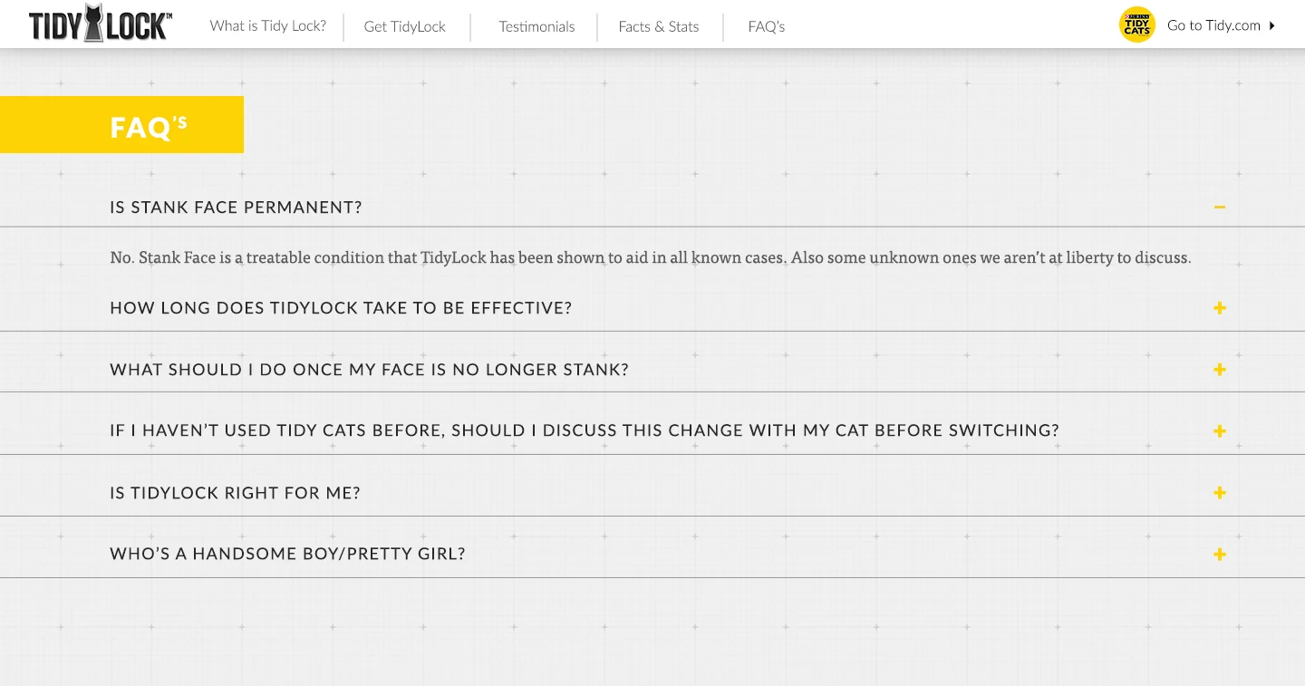Click the arrow beside Go to Tidy.com
Viewport: 1305px width, 686px height.
pos(1271,25)
